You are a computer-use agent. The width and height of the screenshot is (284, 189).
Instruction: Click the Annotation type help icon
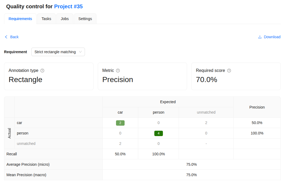click(x=42, y=71)
